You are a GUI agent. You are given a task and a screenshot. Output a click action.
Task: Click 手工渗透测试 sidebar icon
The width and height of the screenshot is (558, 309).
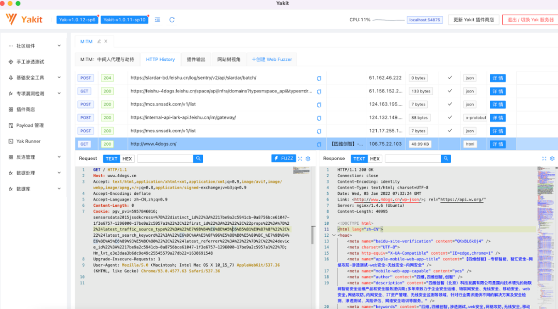pyautogui.click(x=11, y=61)
